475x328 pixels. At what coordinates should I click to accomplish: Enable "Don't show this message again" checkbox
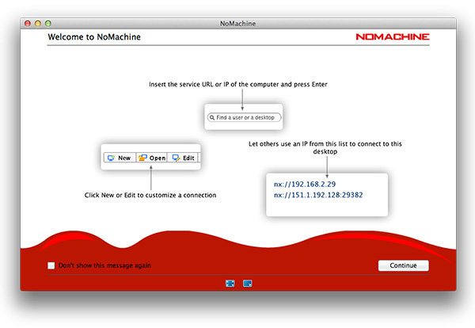[x=51, y=265]
